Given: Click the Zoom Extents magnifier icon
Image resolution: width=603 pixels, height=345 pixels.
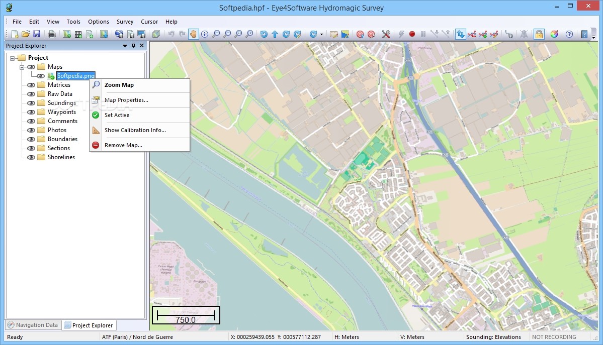Looking at the screenshot, I should tap(238, 34).
